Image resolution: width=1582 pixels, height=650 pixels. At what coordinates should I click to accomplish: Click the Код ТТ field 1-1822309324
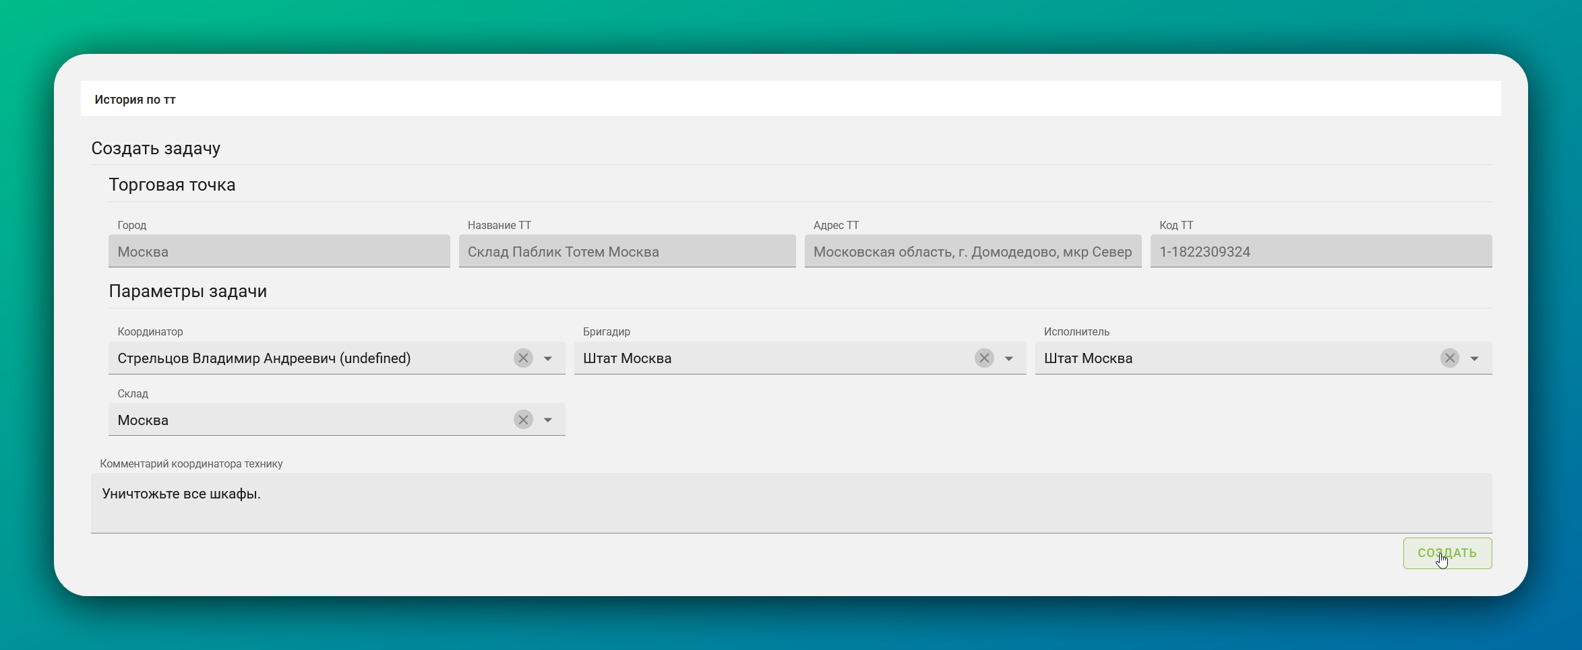1321,251
